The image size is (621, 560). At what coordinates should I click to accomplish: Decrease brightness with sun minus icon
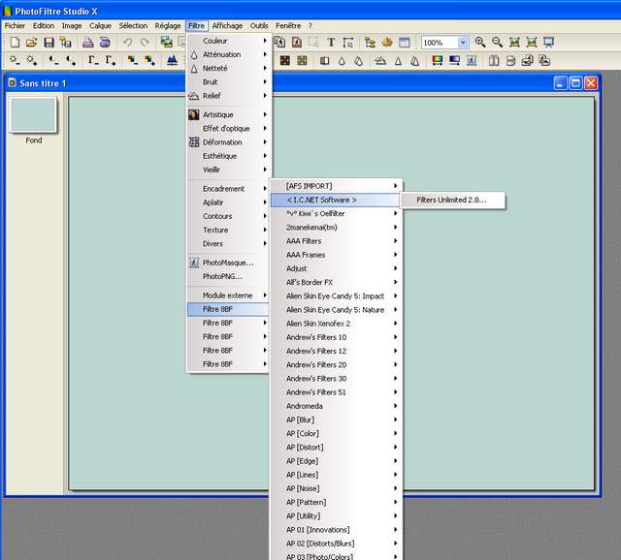coord(15,60)
